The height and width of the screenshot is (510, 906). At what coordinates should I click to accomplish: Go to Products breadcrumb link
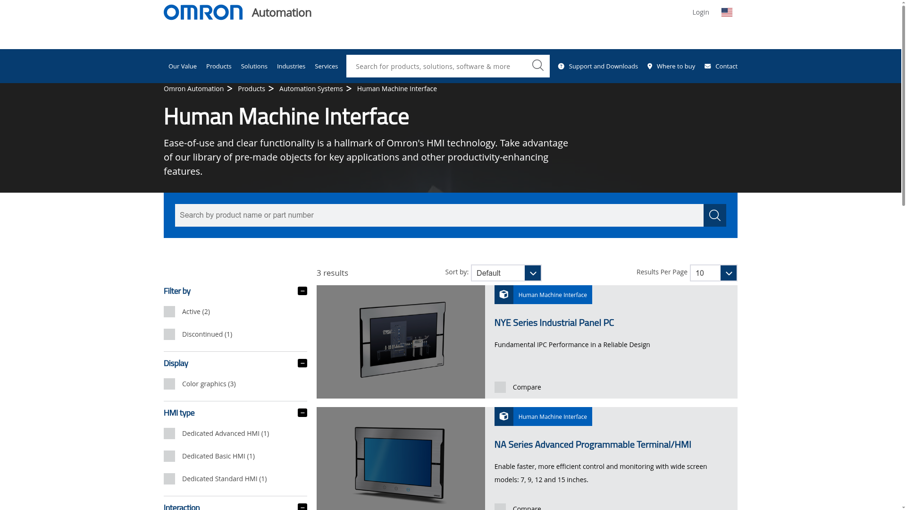point(252,89)
